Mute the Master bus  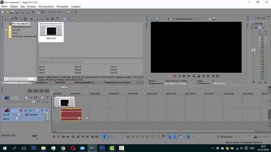coord(260,28)
